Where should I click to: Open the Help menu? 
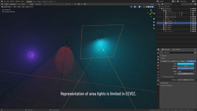[22, 1]
